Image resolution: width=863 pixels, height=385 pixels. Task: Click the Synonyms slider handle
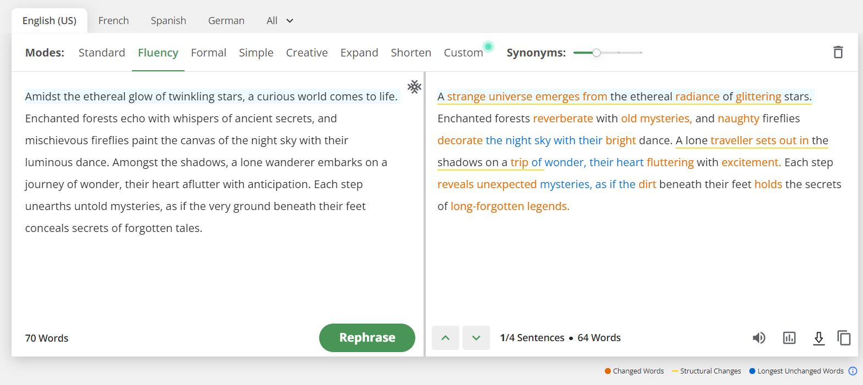(597, 53)
